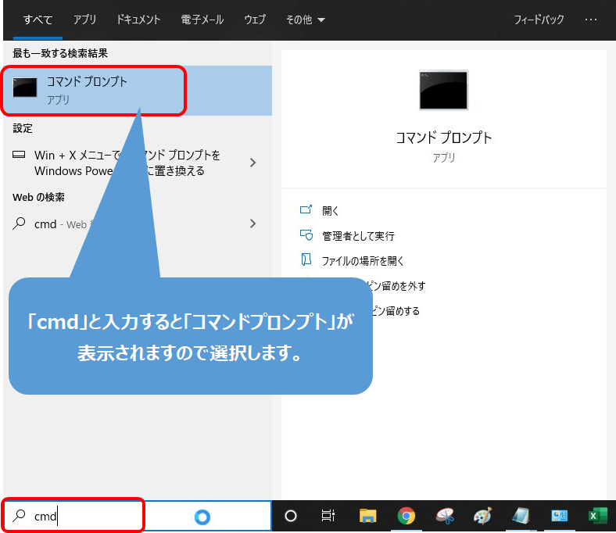Viewport: 616px width, 533px height.
Task: Open the three-dots options menu
Action: (x=591, y=20)
